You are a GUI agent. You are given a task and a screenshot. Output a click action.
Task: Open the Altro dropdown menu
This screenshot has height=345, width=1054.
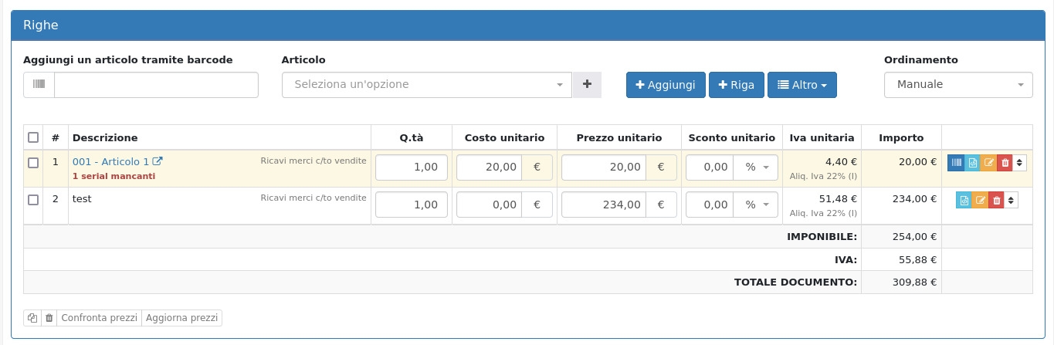[x=802, y=85]
